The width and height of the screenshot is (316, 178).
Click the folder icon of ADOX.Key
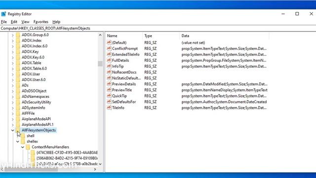18,51
